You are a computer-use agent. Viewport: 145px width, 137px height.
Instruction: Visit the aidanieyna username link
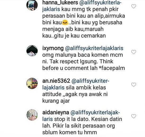[x=56, y=112]
